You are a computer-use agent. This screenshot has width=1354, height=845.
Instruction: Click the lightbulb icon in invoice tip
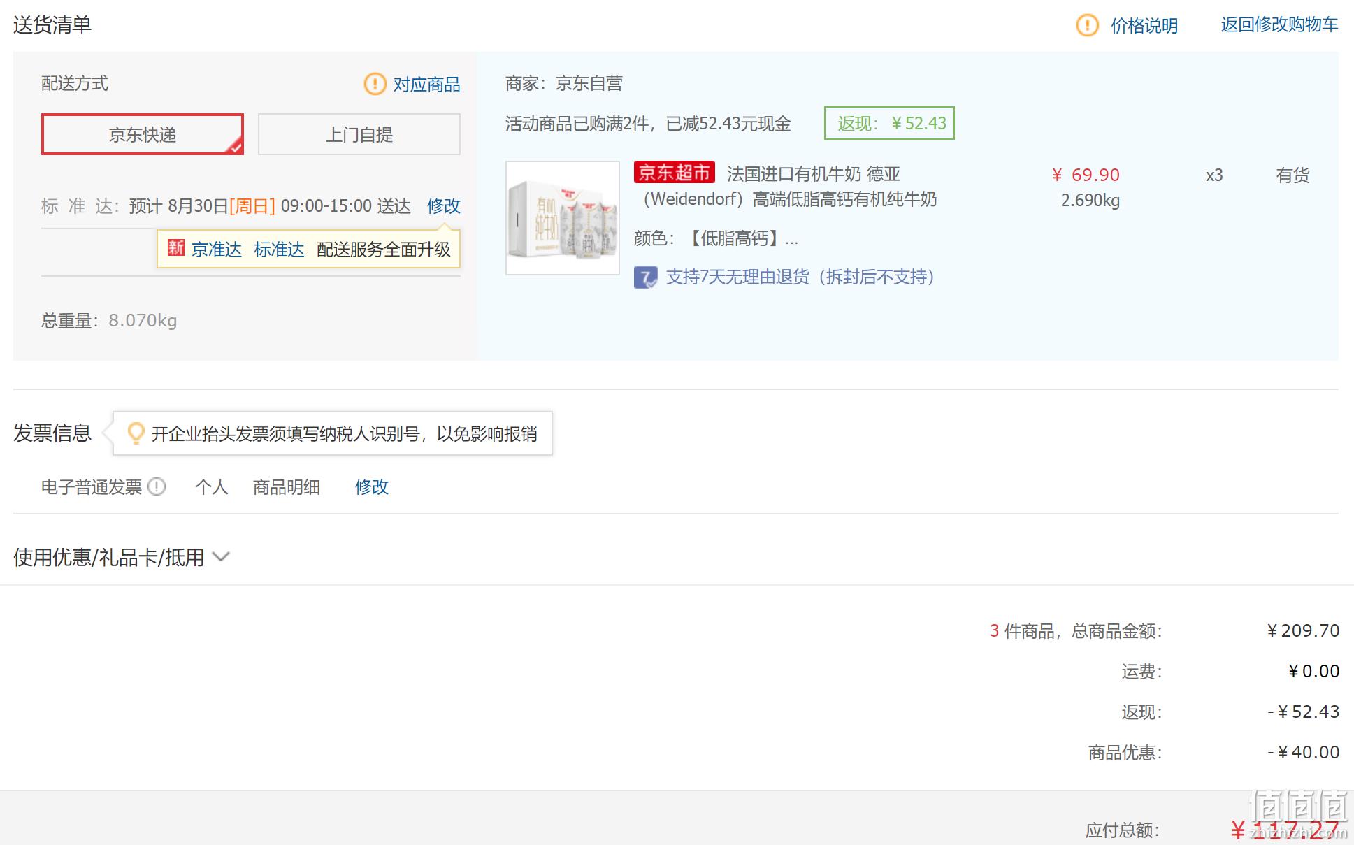pos(136,433)
